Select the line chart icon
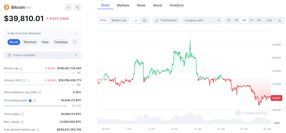This screenshot has height=133, width=286. (x=136, y=20)
